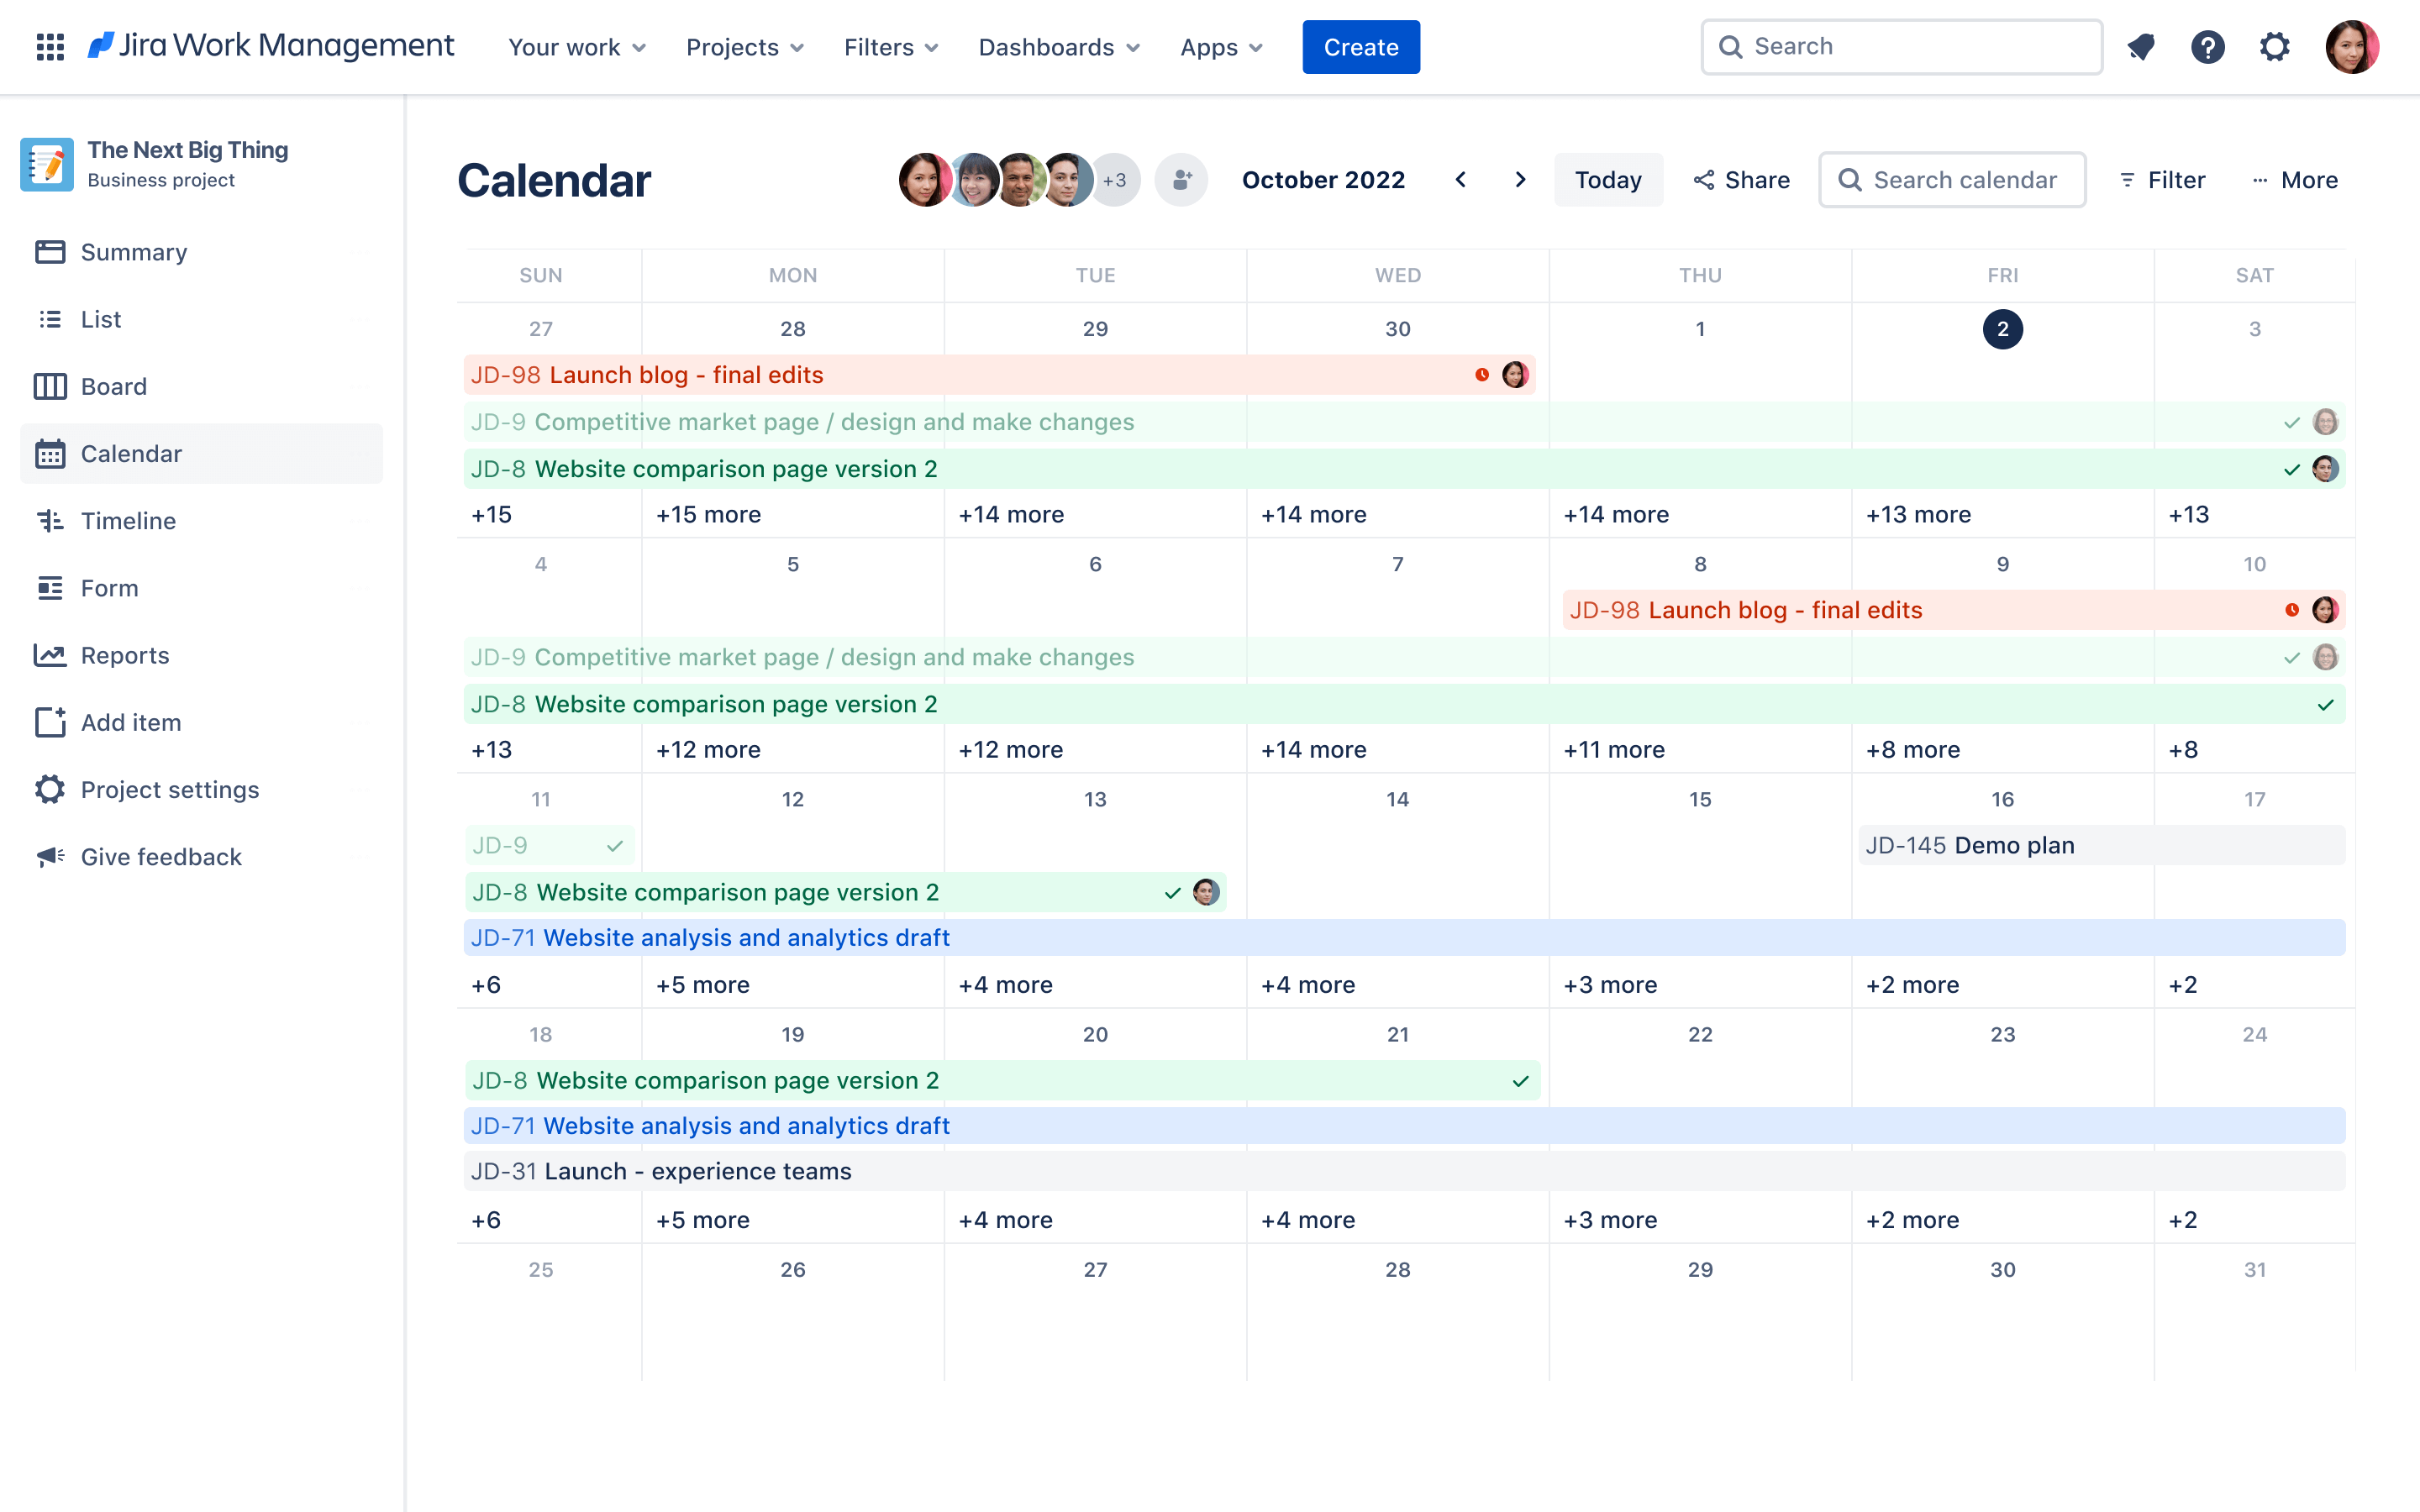Open Reports from the sidebar

point(125,655)
